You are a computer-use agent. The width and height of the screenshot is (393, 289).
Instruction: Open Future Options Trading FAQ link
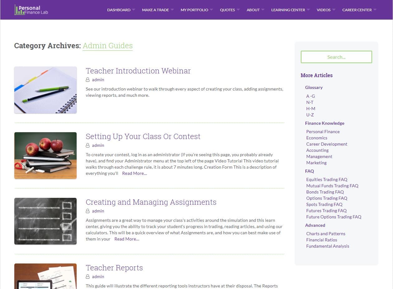pos(334,217)
